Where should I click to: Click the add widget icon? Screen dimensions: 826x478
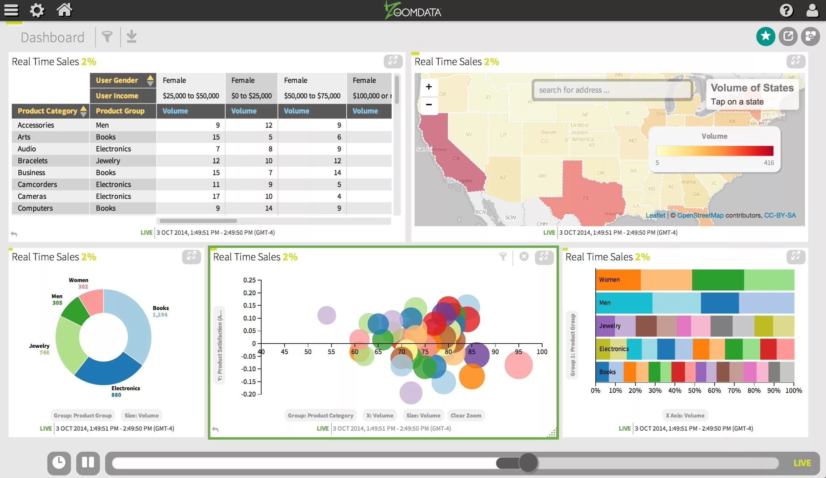(x=810, y=36)
